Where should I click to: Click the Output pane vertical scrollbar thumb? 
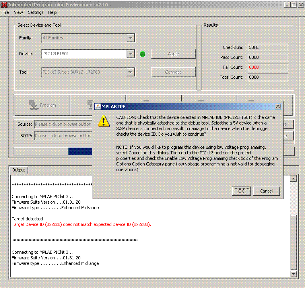(x=293, y=242)
